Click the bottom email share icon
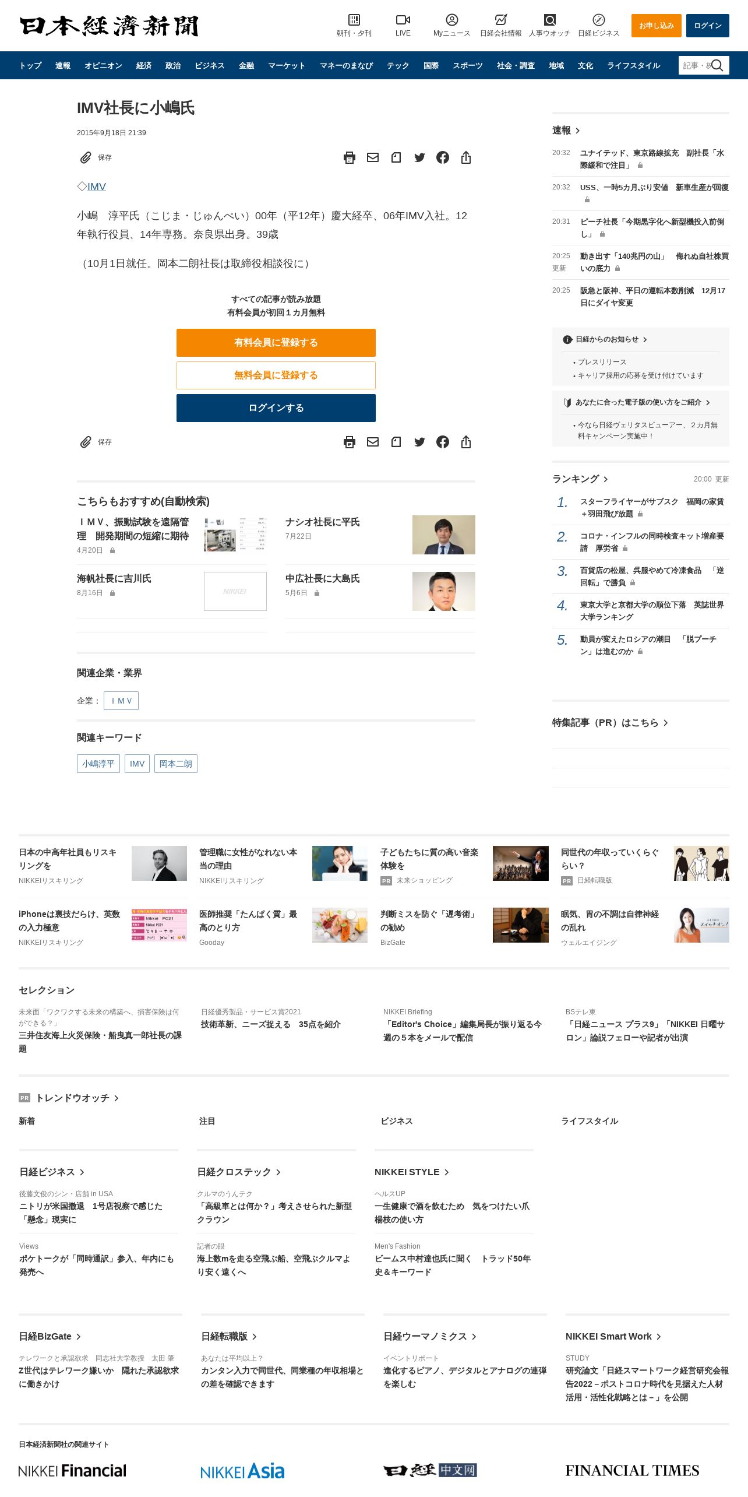The width and height of the screenshot is (748, 1497). pyautogui.click(x=373, y=442)
